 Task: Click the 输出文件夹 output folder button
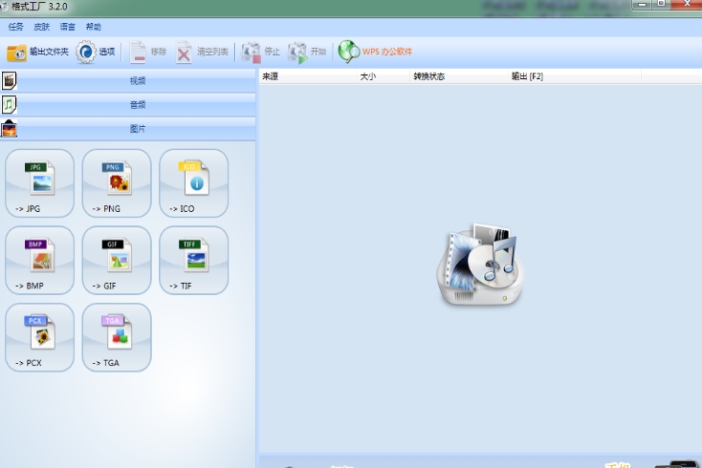[38, 52]
